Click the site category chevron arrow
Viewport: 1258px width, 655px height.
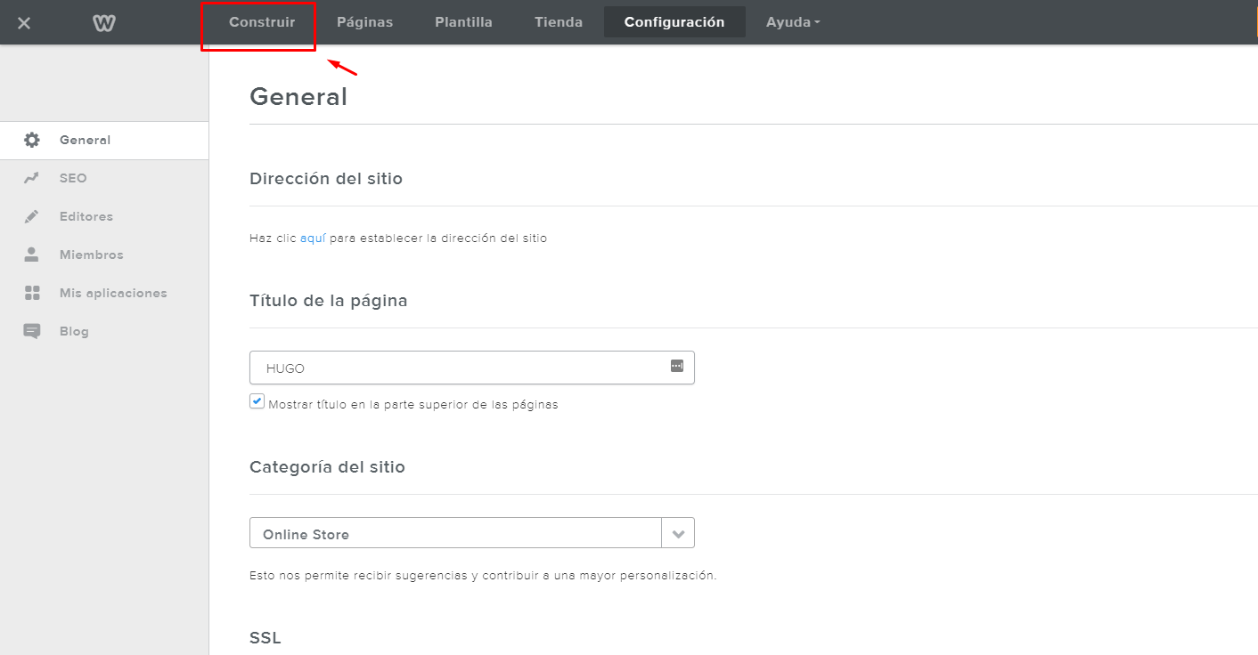coord(678,534)
